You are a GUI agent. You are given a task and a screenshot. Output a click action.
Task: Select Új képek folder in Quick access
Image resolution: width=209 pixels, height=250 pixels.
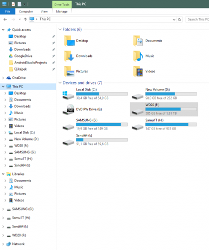point(20,69)
